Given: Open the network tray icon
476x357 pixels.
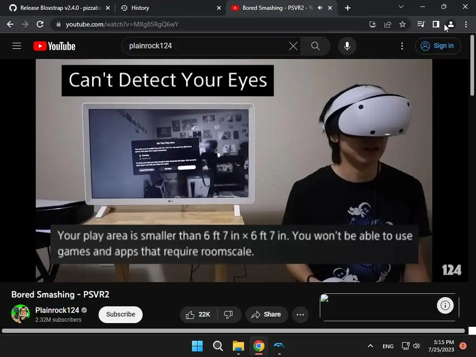Looking at the screenshot, I should coord(405,346).
